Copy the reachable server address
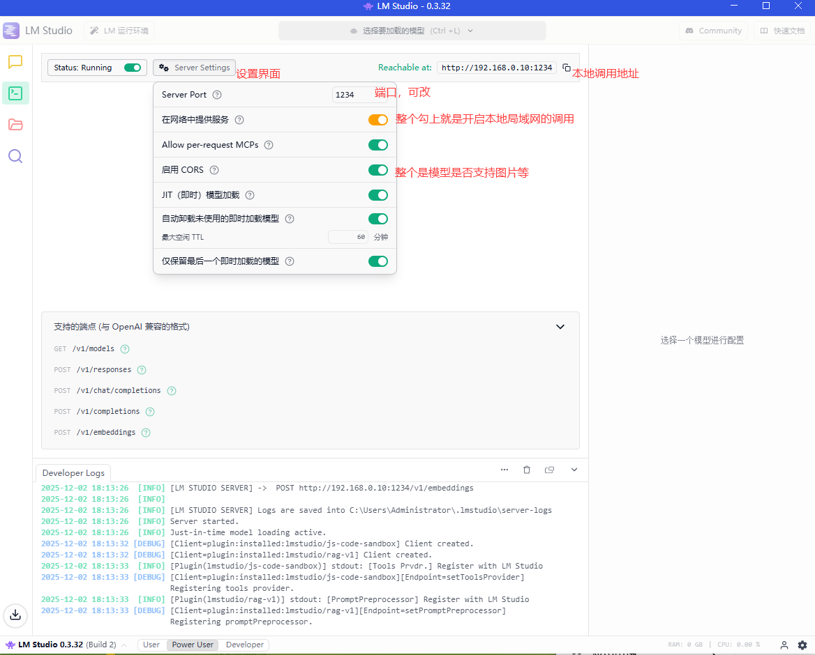The height and width of the screenshot is (655, 815). tap(567, 68)
